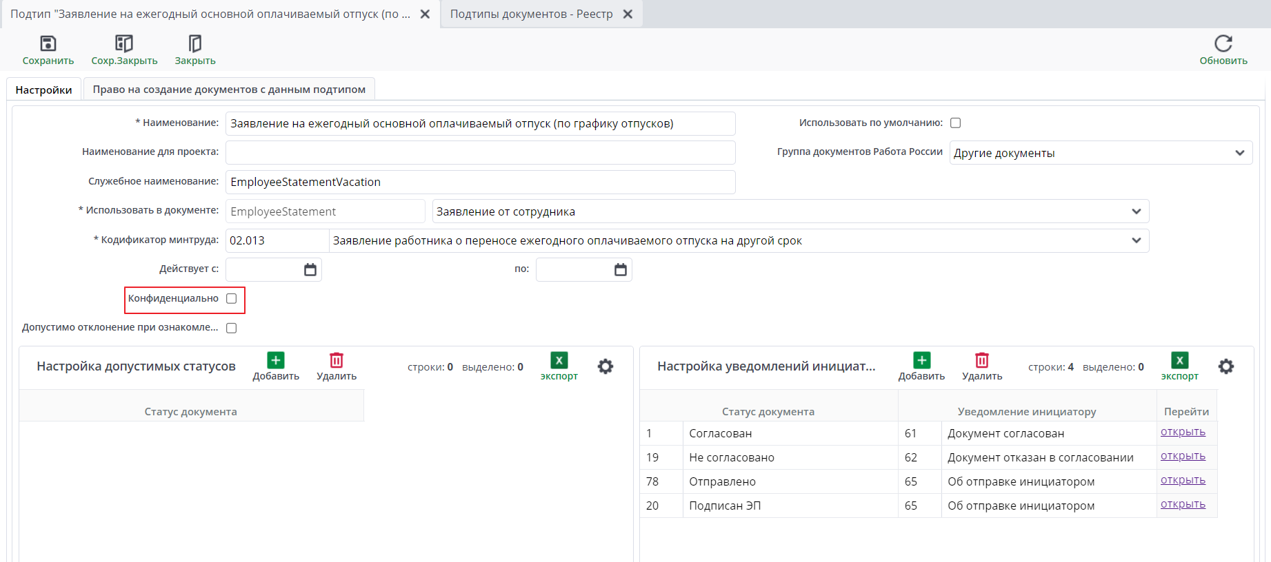Viewport: 1271px width, 562px height.
Task: Click the Сохр.Закрыть save-and-close icon
Action: (124, 44)
